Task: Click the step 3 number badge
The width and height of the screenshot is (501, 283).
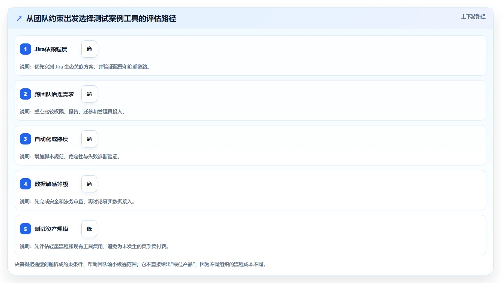Action: click(x=25, y=139)
